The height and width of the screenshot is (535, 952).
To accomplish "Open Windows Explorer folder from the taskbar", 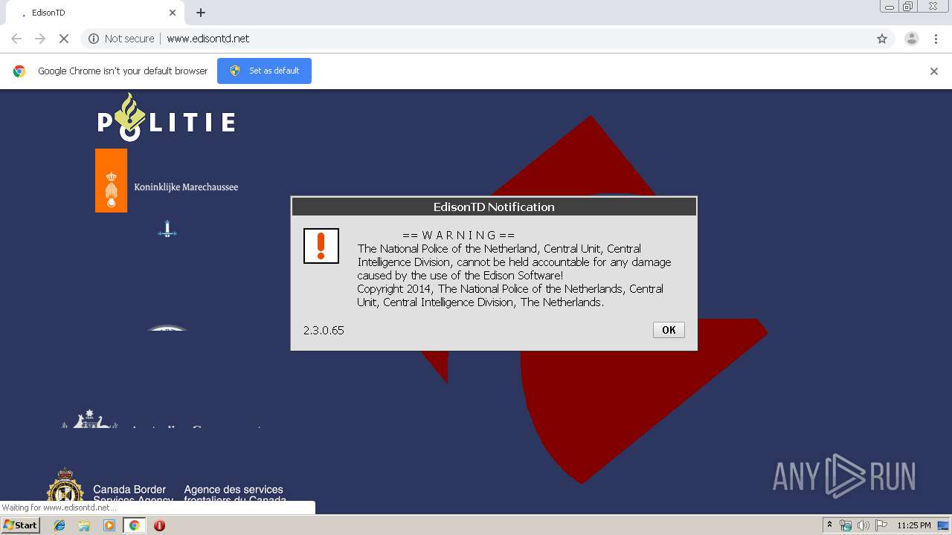I will pos(84,525).
